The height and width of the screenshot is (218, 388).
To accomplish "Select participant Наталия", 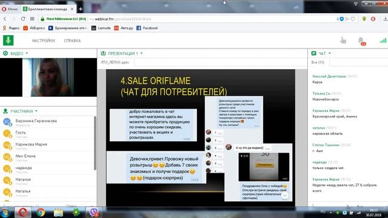I will (47, 180).
